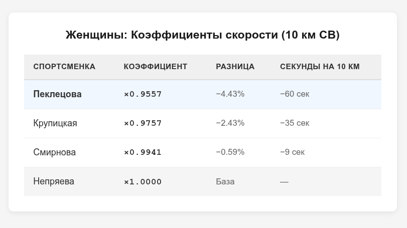
Task: Click the СЕКУНДЫ НА 10 КМ header
Action: [x=320, y=67]
